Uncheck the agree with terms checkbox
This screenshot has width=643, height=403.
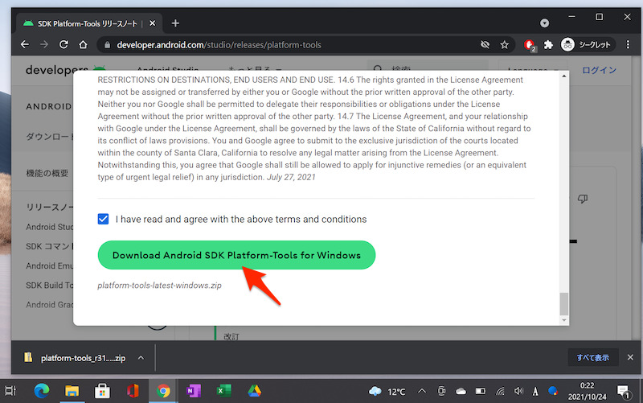103,219
